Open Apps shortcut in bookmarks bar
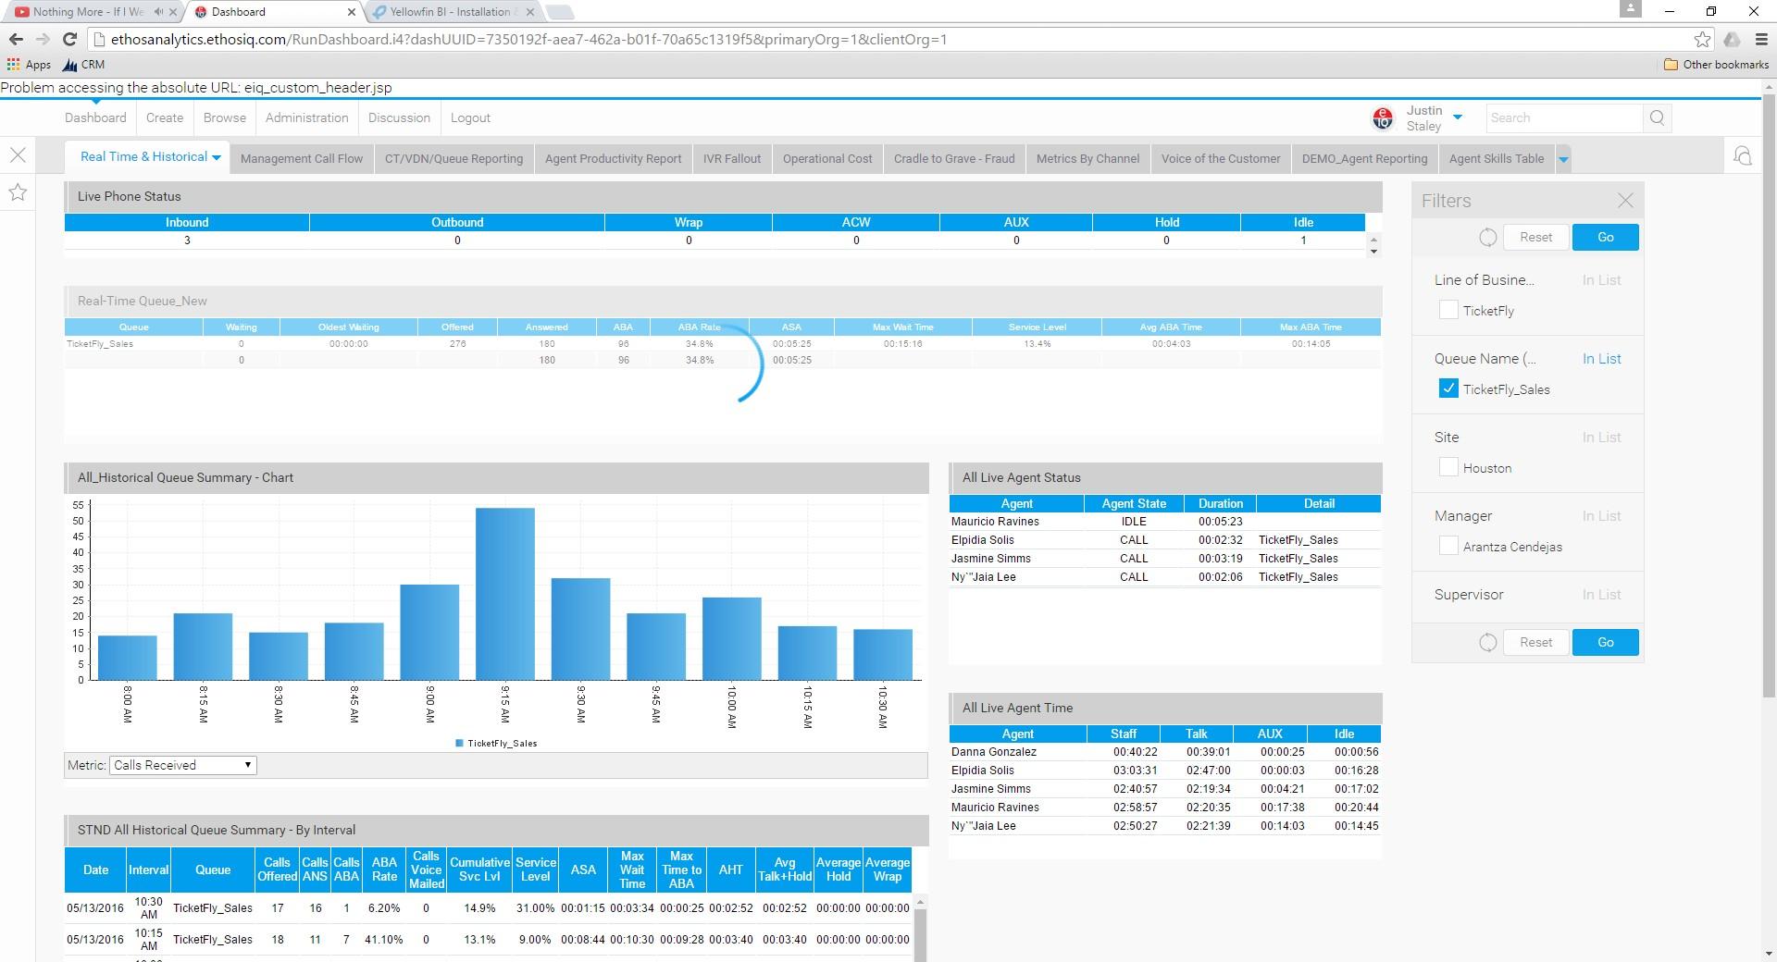The width and height of the screenshot is (1777, 962). (29, 65)
